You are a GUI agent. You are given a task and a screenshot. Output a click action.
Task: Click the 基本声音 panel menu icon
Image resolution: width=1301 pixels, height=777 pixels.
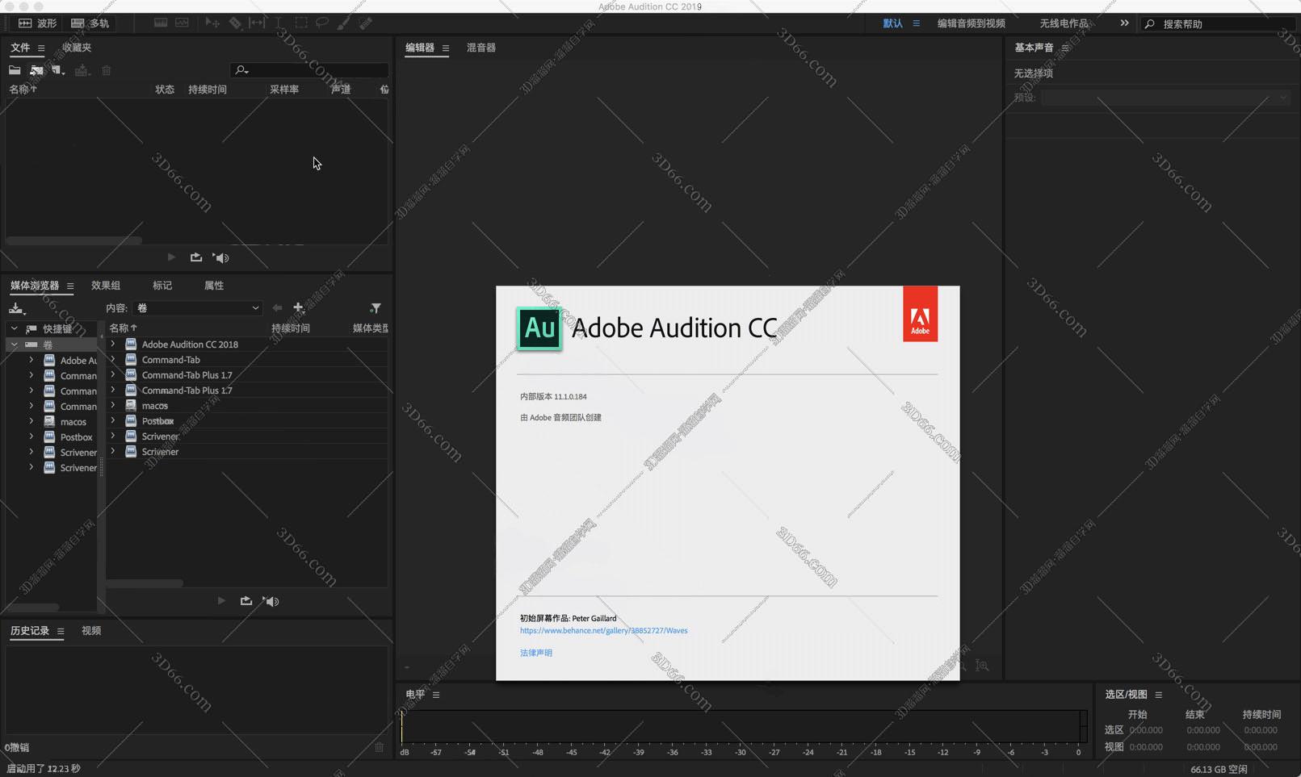(x=1065, y=48)
